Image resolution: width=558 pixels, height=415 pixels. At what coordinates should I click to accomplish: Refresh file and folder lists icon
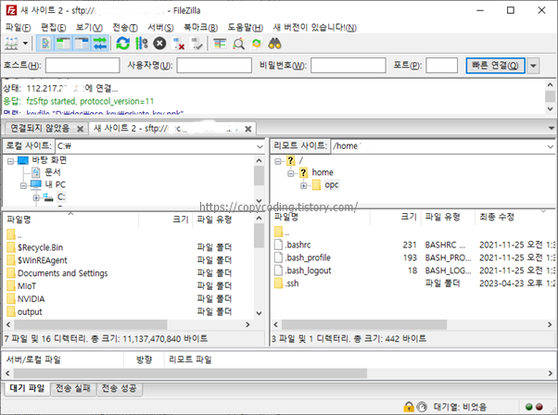click(x=122, y=44)
